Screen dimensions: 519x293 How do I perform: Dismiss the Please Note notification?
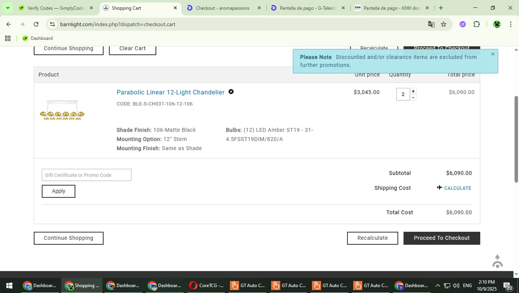pos(493,54)
